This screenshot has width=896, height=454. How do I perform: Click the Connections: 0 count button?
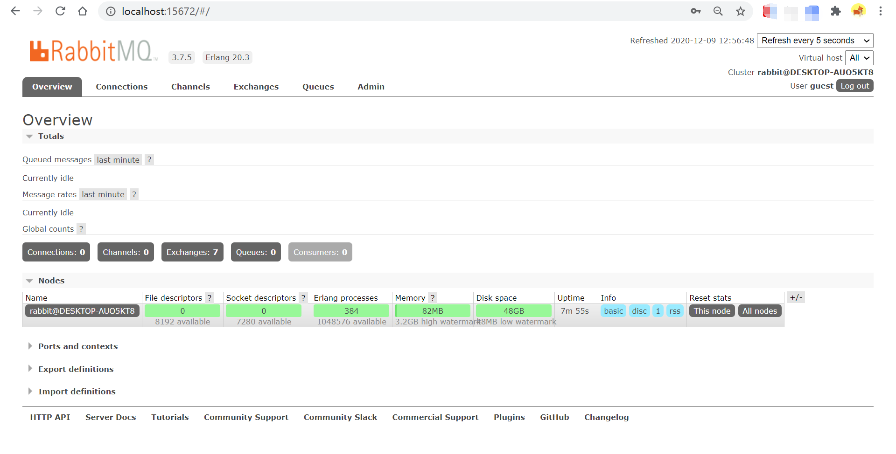pos(56,252)
